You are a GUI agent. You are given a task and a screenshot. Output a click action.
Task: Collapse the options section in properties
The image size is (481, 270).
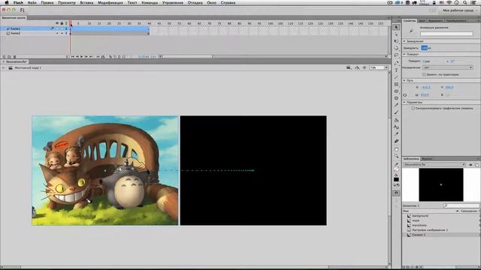(404, 102)
